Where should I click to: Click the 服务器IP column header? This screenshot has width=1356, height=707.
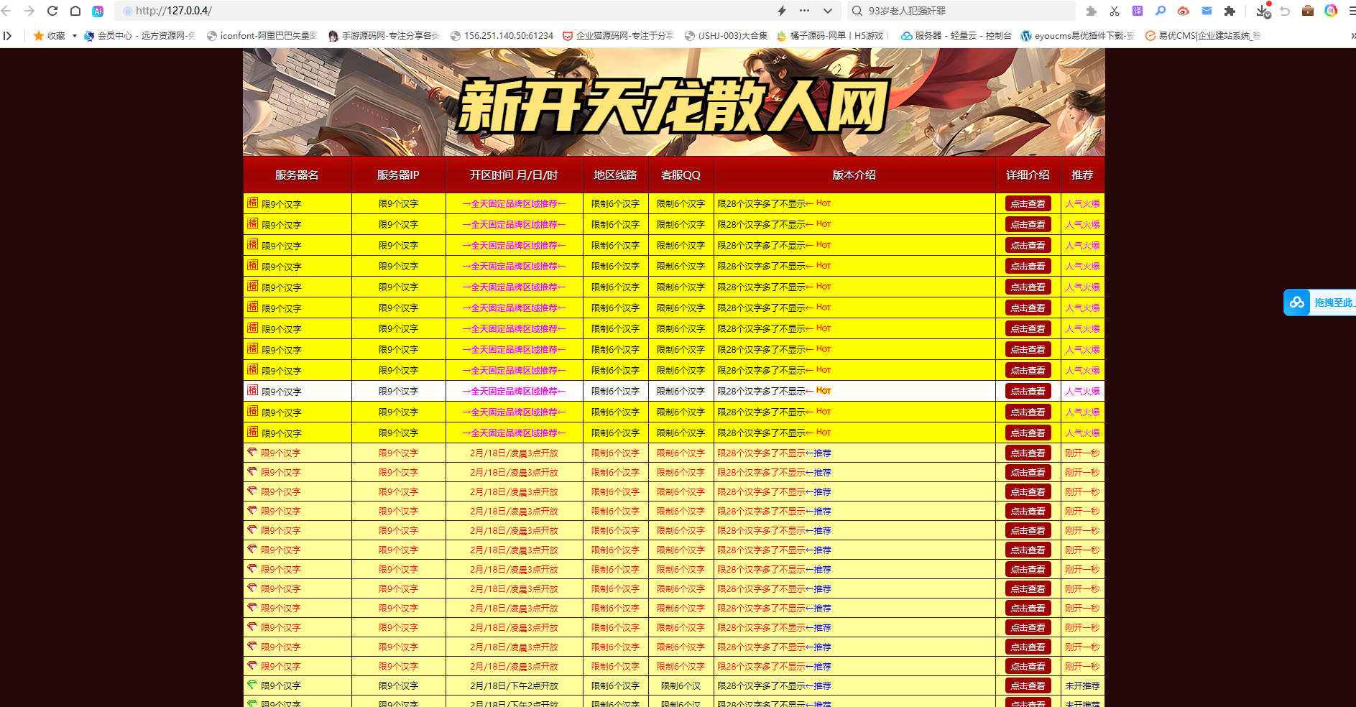398,175
